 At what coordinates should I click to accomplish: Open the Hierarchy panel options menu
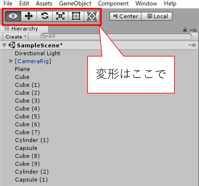tap(193, 30)
